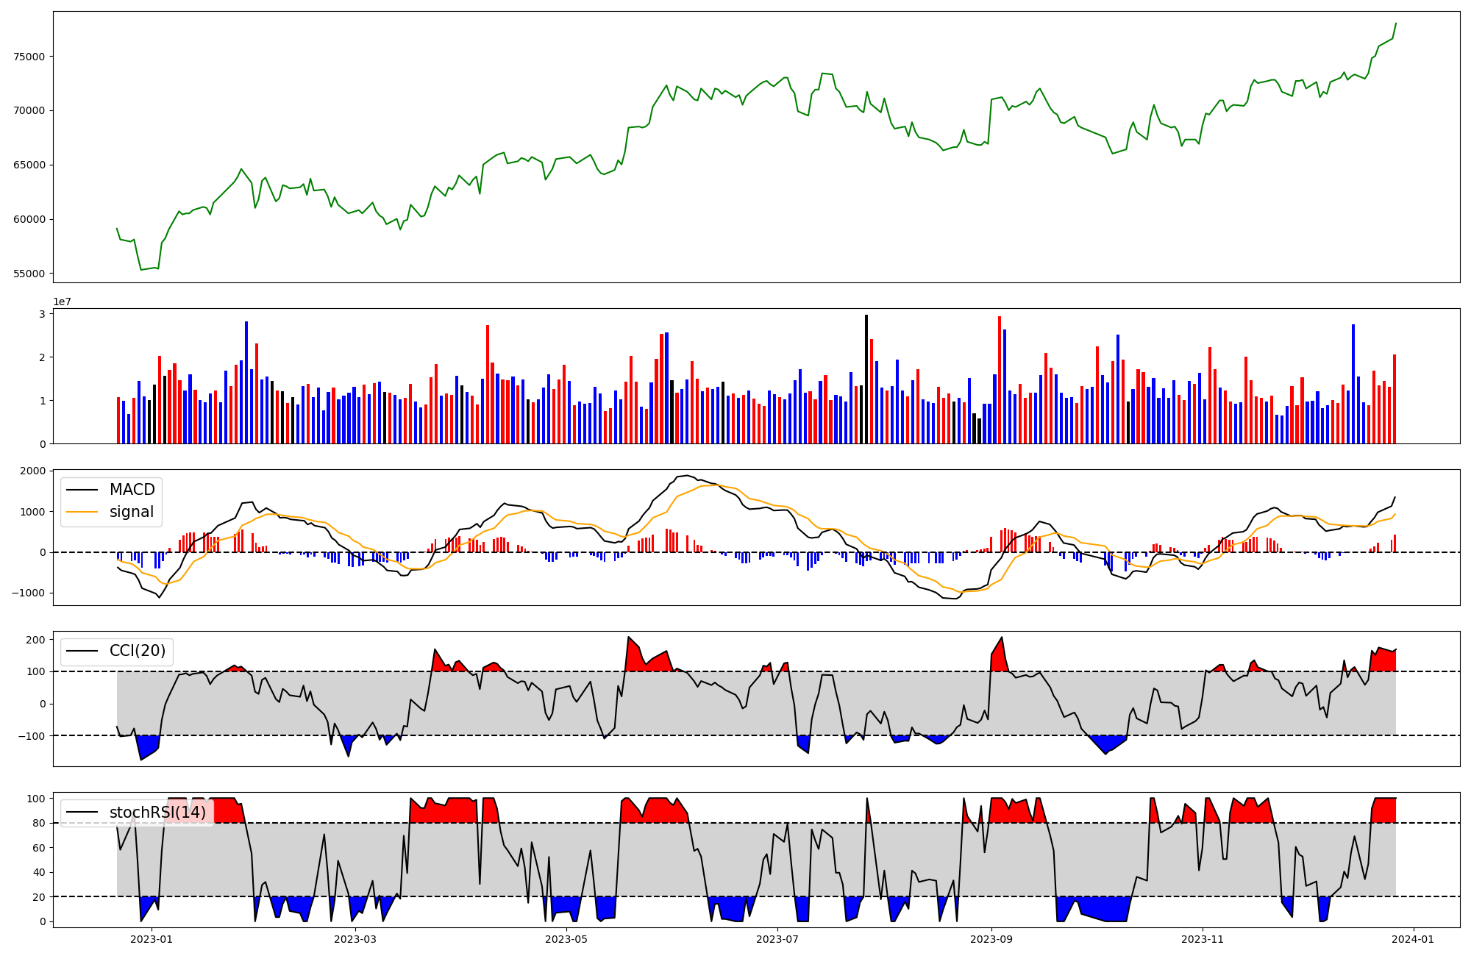Click the orange signal line legend swatch
The height and width of the screenshot is (956, 1471).
(82, 513)
